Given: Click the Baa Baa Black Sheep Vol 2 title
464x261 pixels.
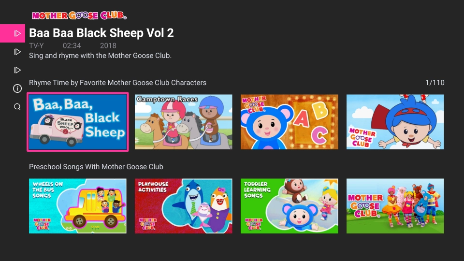Looking at the screenshot, I should point(101,33).
